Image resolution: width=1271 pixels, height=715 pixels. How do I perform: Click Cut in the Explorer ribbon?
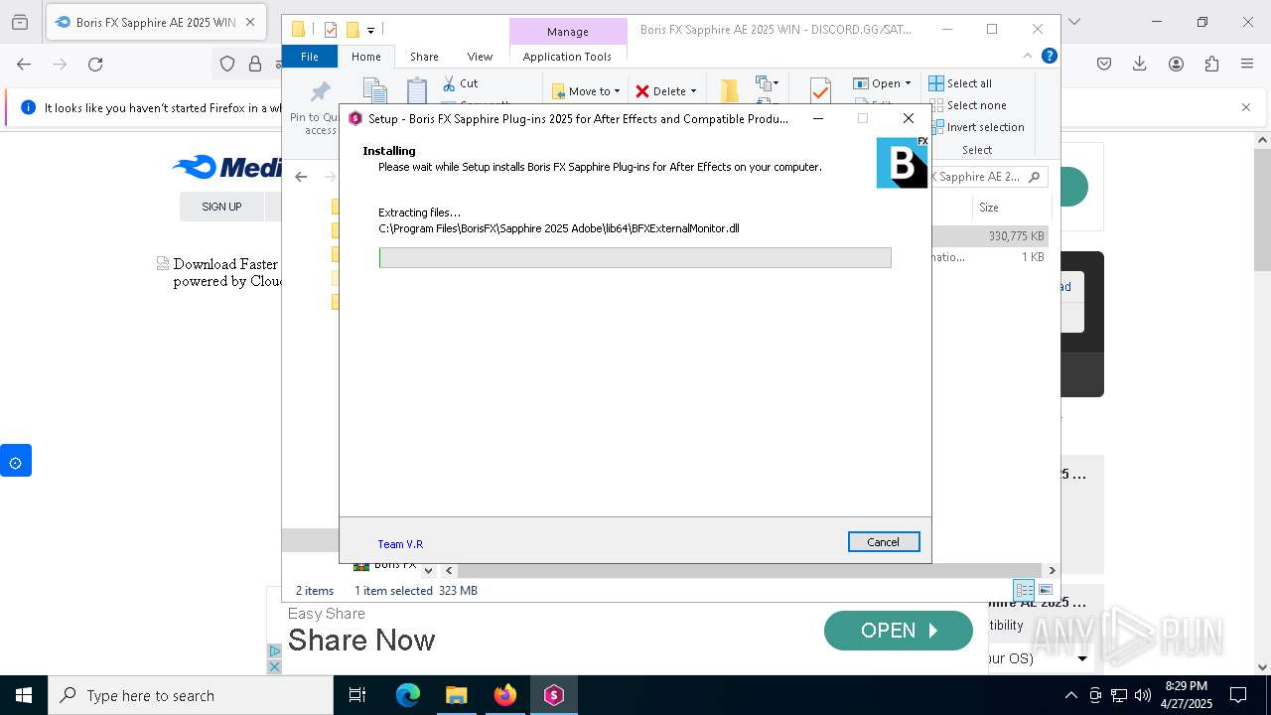pos(460,83)
